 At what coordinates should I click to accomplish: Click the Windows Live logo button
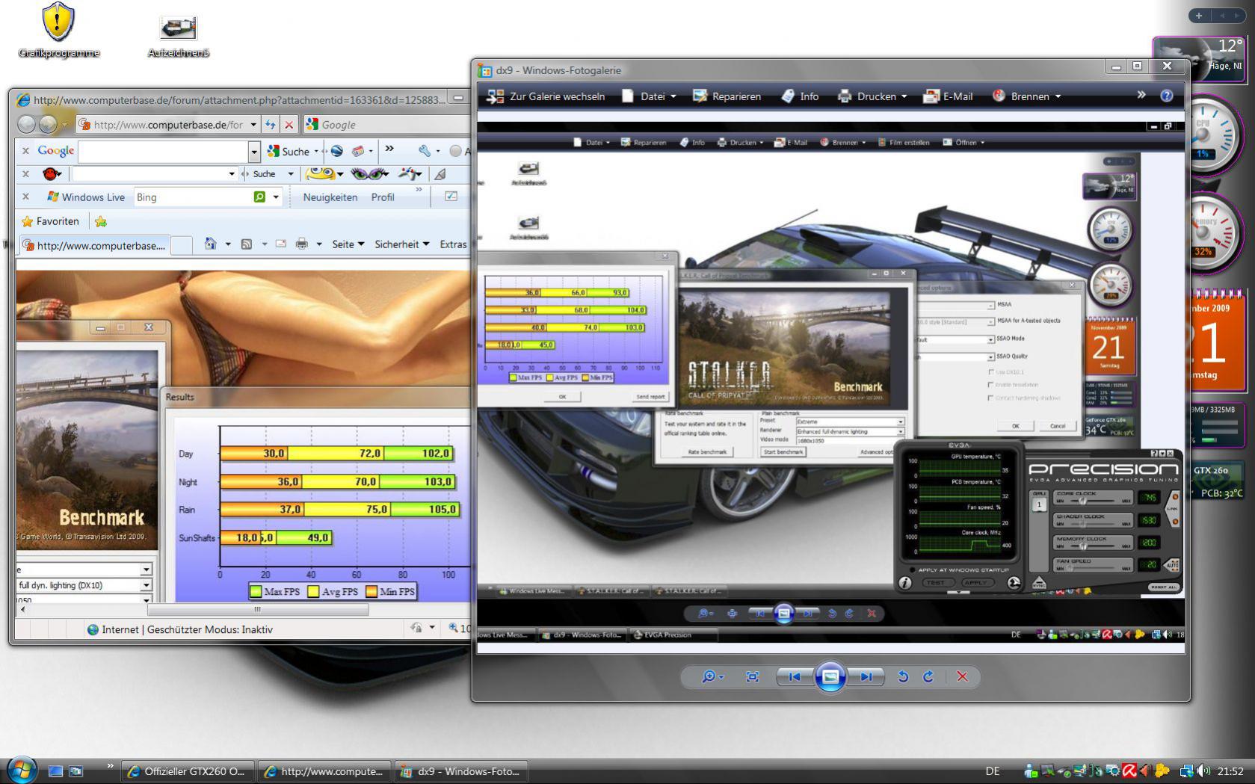click(85, 197)
